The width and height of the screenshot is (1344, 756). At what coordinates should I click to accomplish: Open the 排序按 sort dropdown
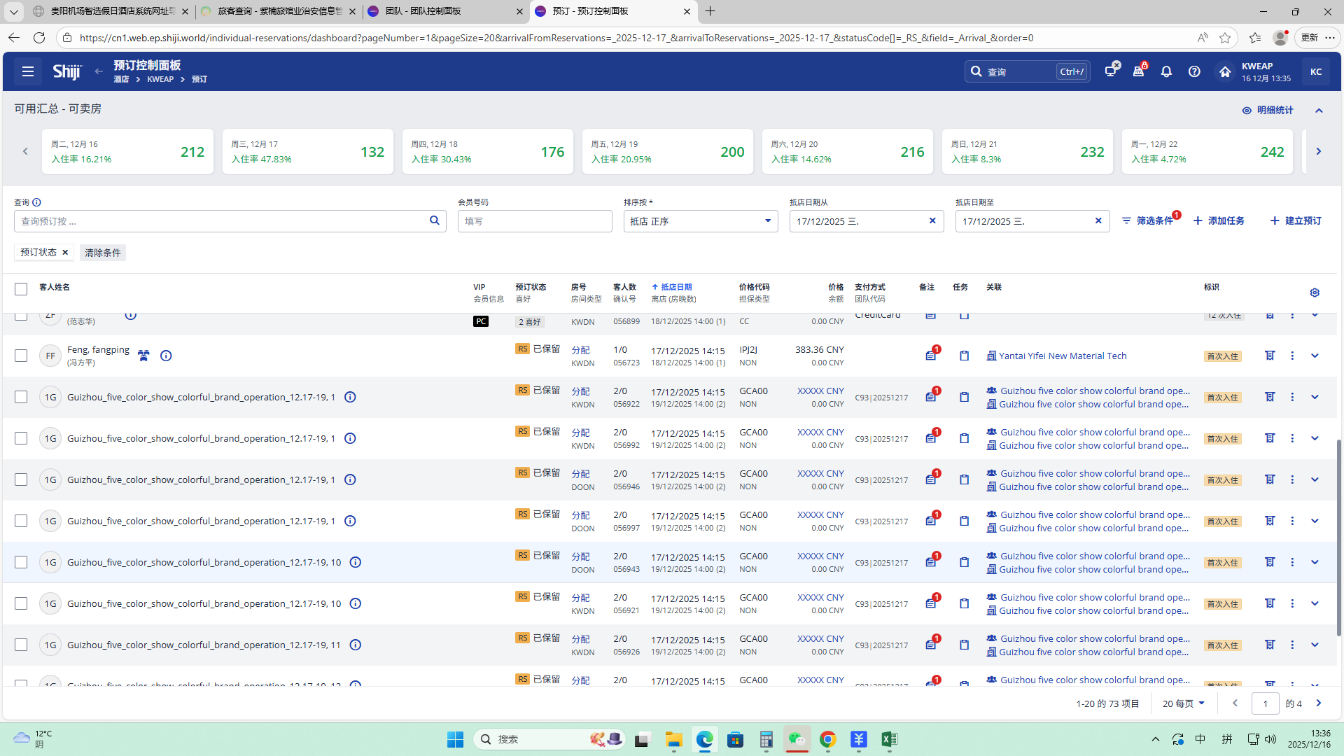(700, 221)
